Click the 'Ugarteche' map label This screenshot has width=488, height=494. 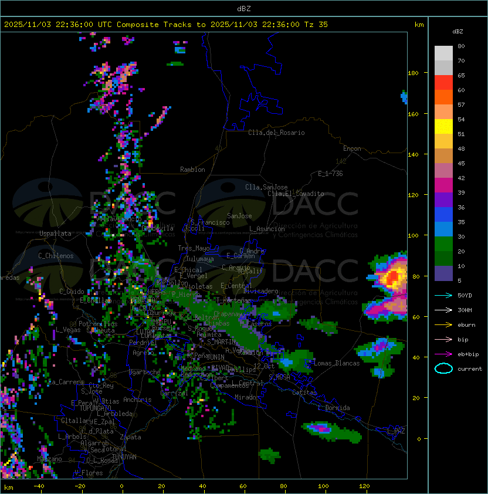point(145,372)
